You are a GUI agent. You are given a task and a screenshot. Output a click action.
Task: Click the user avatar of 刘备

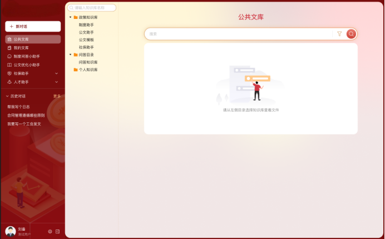pos(11,231)
